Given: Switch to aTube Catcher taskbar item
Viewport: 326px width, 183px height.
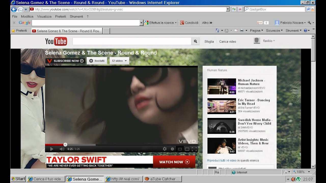Looking at the screenshot, I should (163, 179).
